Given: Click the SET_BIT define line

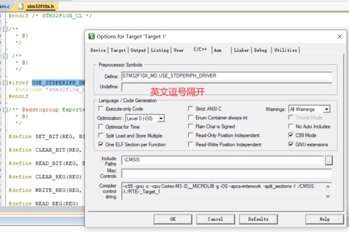Looking at the screenshot, I should (x=47, y=136).
